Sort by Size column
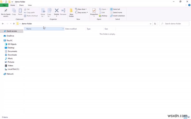The width and height of the screenshot is (191, 119). coord(110,29)
